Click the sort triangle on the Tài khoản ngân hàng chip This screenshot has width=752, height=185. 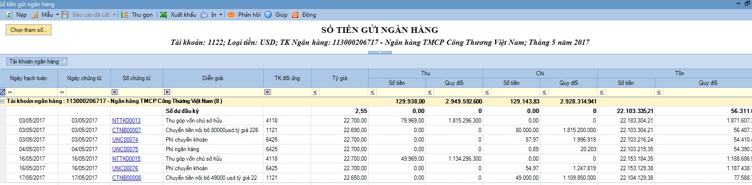point(64,61)
